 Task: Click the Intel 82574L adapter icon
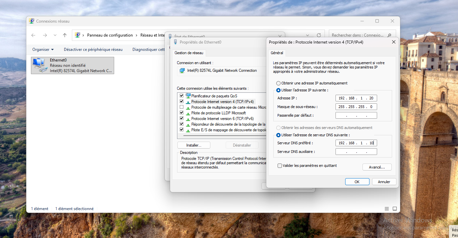[x=182, y=70]
